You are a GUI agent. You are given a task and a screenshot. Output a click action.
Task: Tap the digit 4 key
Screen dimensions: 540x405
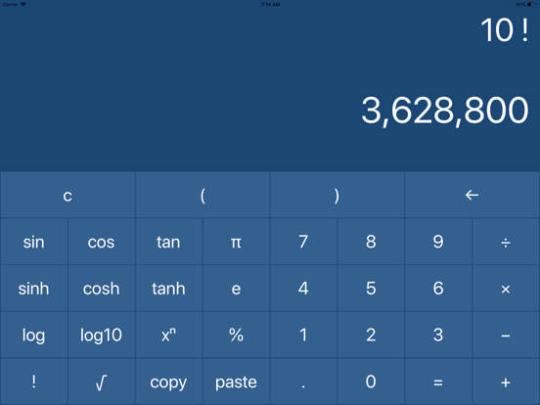pos(303,289)
